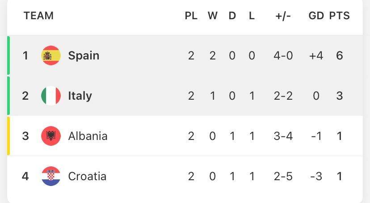Click the Spain flag icon

pyautogui.click(x=51, y=55)
